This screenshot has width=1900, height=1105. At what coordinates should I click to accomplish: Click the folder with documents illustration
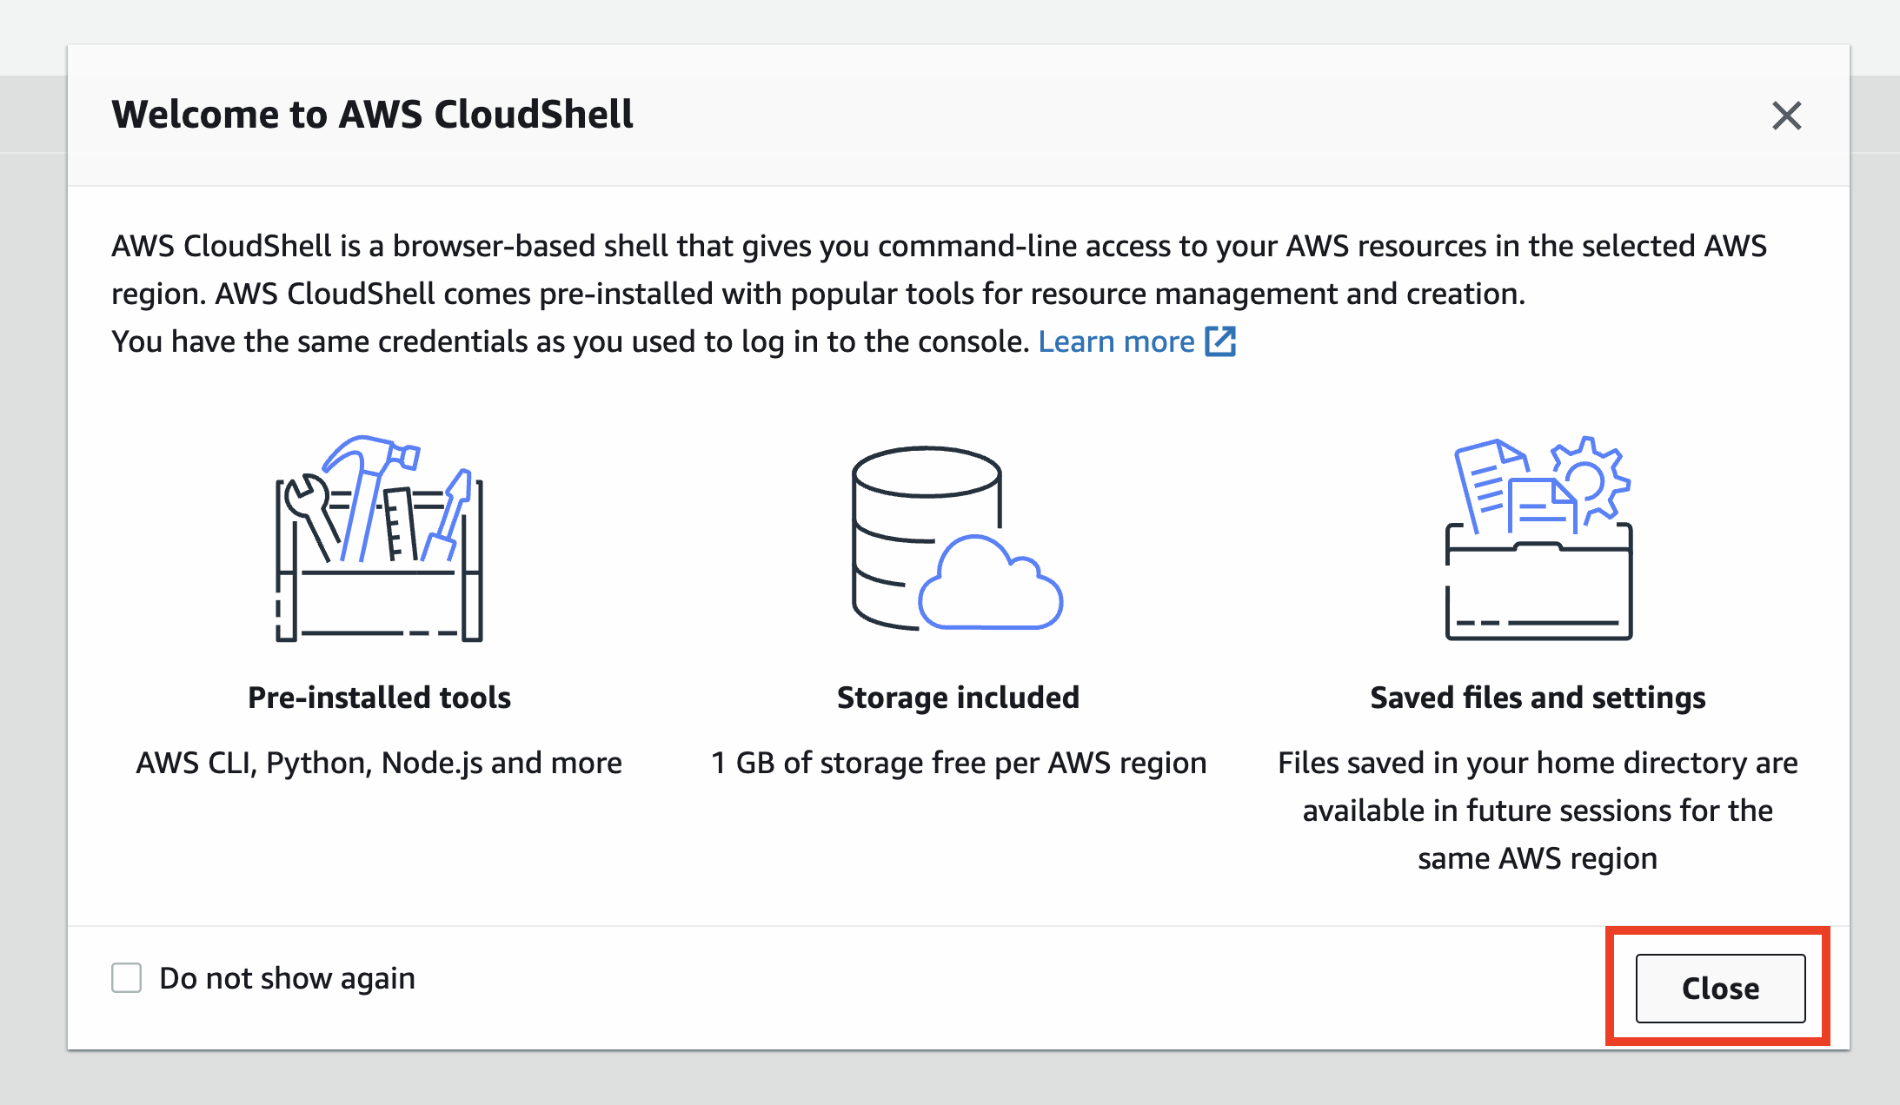tap(1538, 538)
